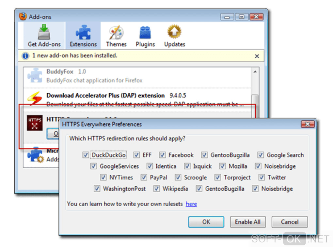Click the Get Add-ons download icon
Viewport: 333px width, 247px height.
(x=44, y=32)
